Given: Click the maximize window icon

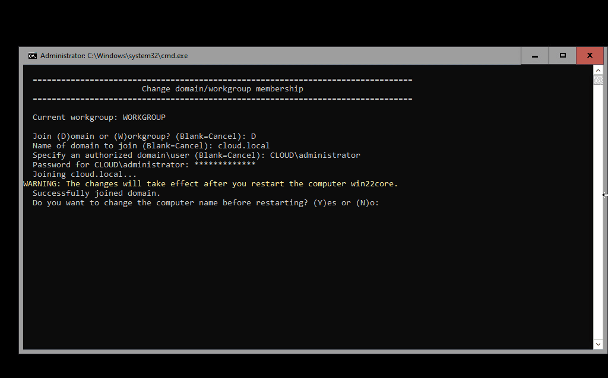Looking at the screenshot, I should (561, 55).
